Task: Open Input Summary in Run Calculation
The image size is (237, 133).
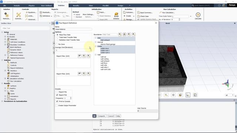Action: point(145,13)
